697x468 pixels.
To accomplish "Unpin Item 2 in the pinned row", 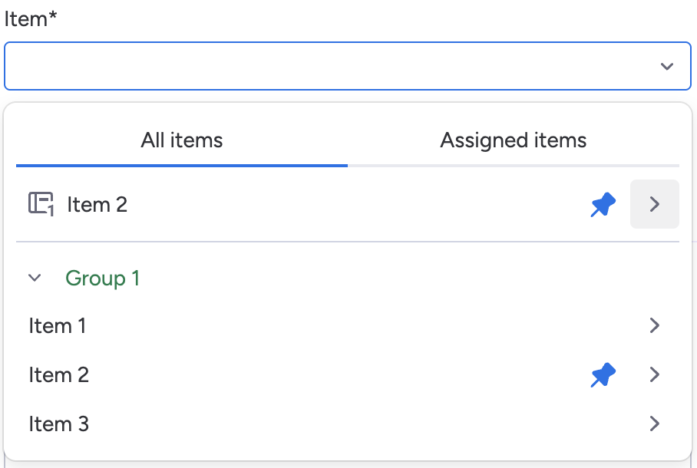I will pos(603,204).
